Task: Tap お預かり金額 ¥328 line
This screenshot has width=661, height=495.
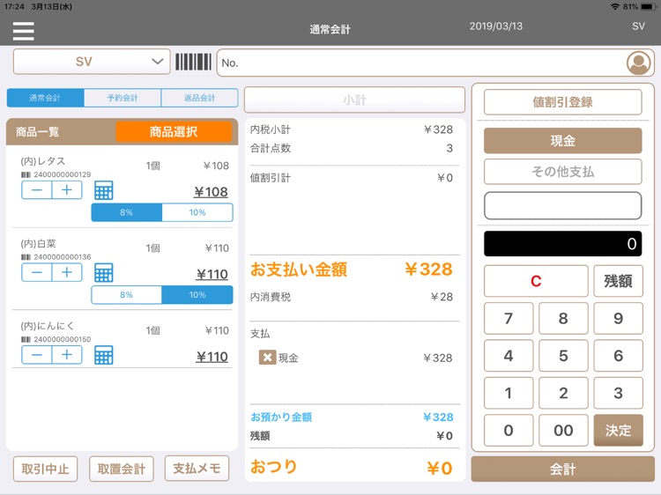Action: [x=352, y=417]
